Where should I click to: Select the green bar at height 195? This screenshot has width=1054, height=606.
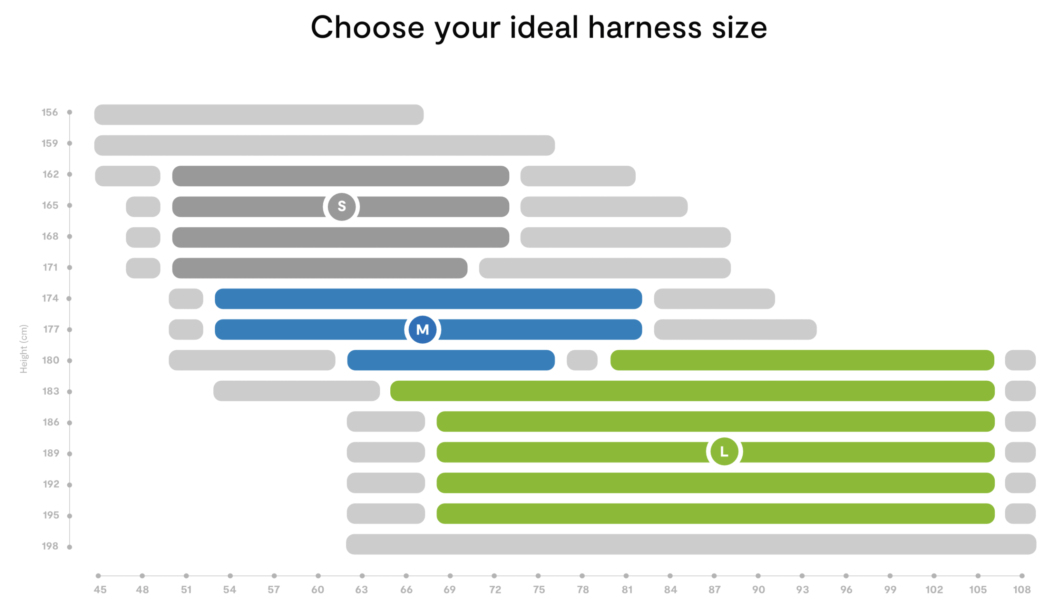715,513
